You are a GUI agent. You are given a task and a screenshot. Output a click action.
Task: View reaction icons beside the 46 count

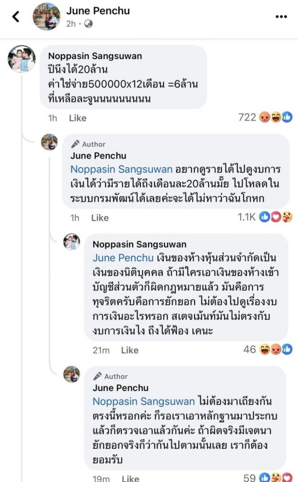276,349
